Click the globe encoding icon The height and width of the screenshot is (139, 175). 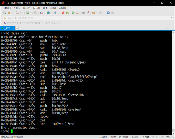click(x=48, y=13)
